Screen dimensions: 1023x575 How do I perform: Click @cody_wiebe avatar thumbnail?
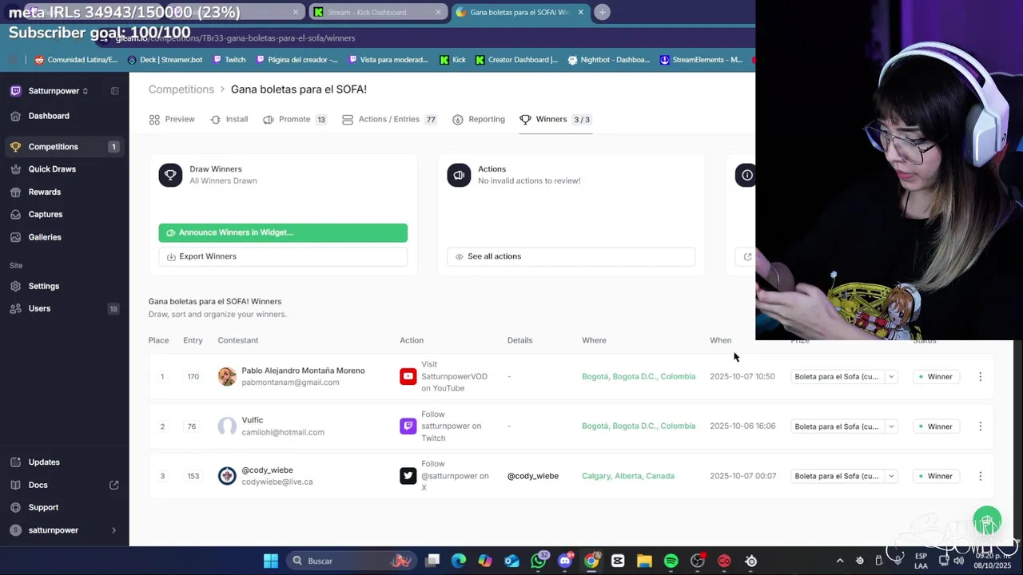(227, 476)
